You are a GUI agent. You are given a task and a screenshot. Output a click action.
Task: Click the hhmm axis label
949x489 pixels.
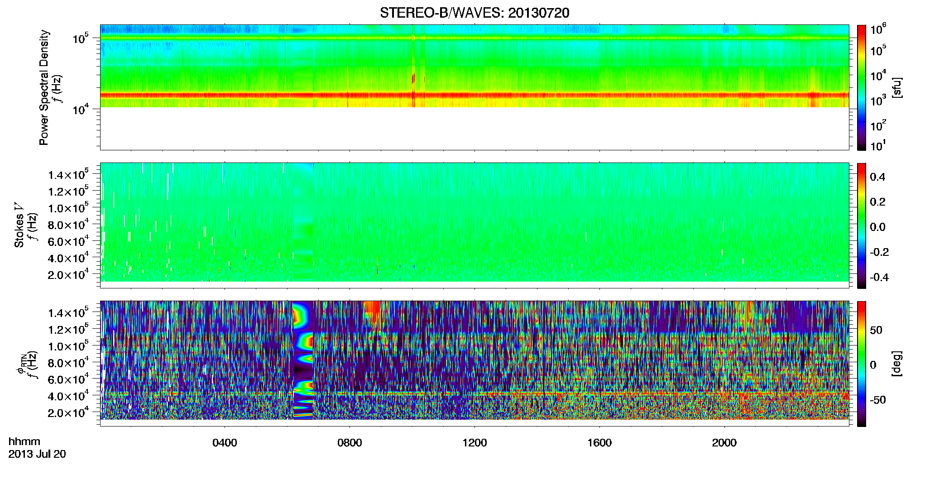(24, 442)
